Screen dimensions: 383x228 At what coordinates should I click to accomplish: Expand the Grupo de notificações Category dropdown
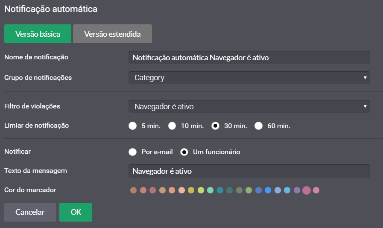[249, 78]
